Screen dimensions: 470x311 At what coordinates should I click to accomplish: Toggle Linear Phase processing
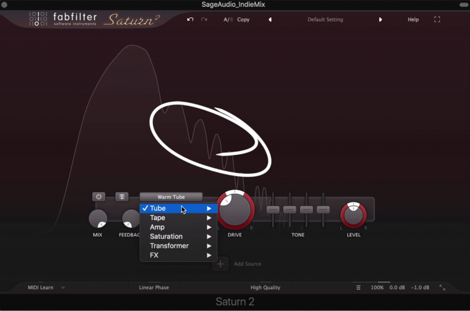point(154,287)
